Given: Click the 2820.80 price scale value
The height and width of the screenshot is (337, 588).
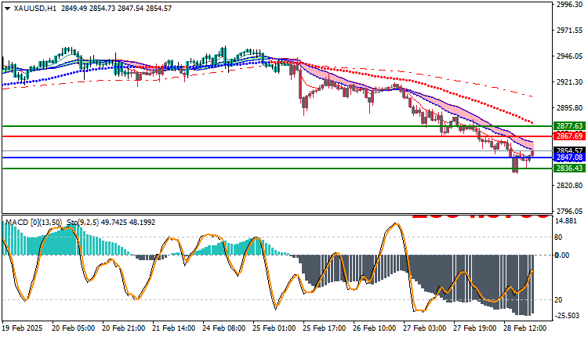Looking at the screenshot, I should point(570,185).
